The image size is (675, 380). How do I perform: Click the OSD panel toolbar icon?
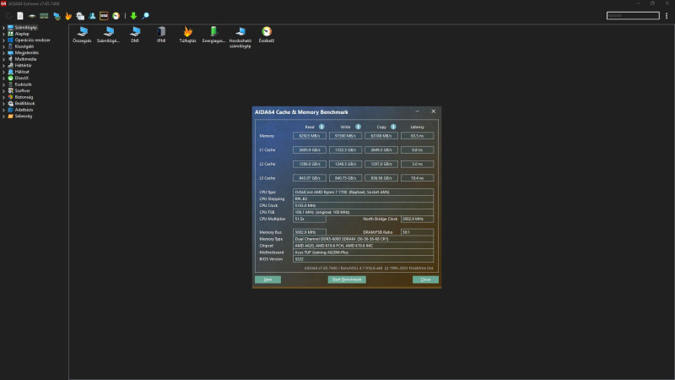104,16
